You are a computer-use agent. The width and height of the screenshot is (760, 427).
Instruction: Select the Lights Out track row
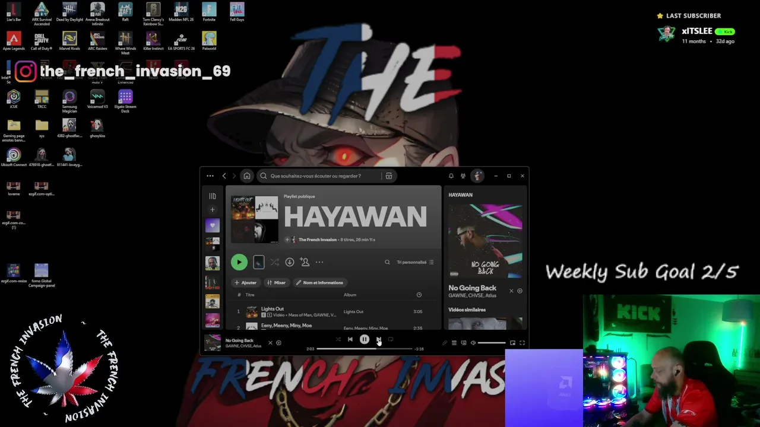334,311
